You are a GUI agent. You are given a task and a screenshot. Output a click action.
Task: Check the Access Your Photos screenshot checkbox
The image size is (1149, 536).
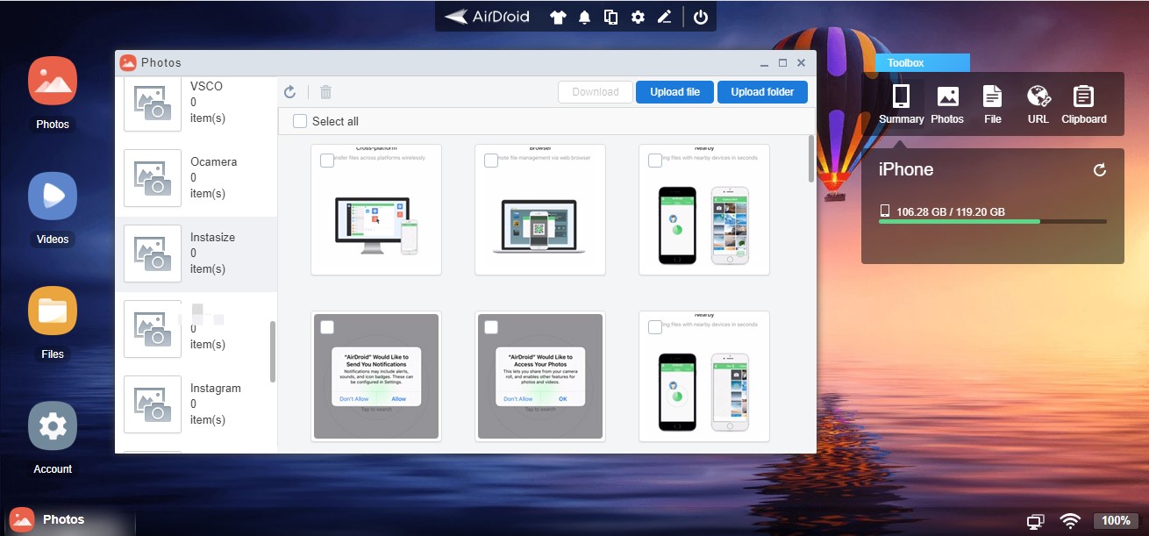click(x=491, y=327)
